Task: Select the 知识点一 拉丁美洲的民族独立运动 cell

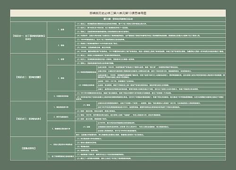Action: click(x=28, y=37)
